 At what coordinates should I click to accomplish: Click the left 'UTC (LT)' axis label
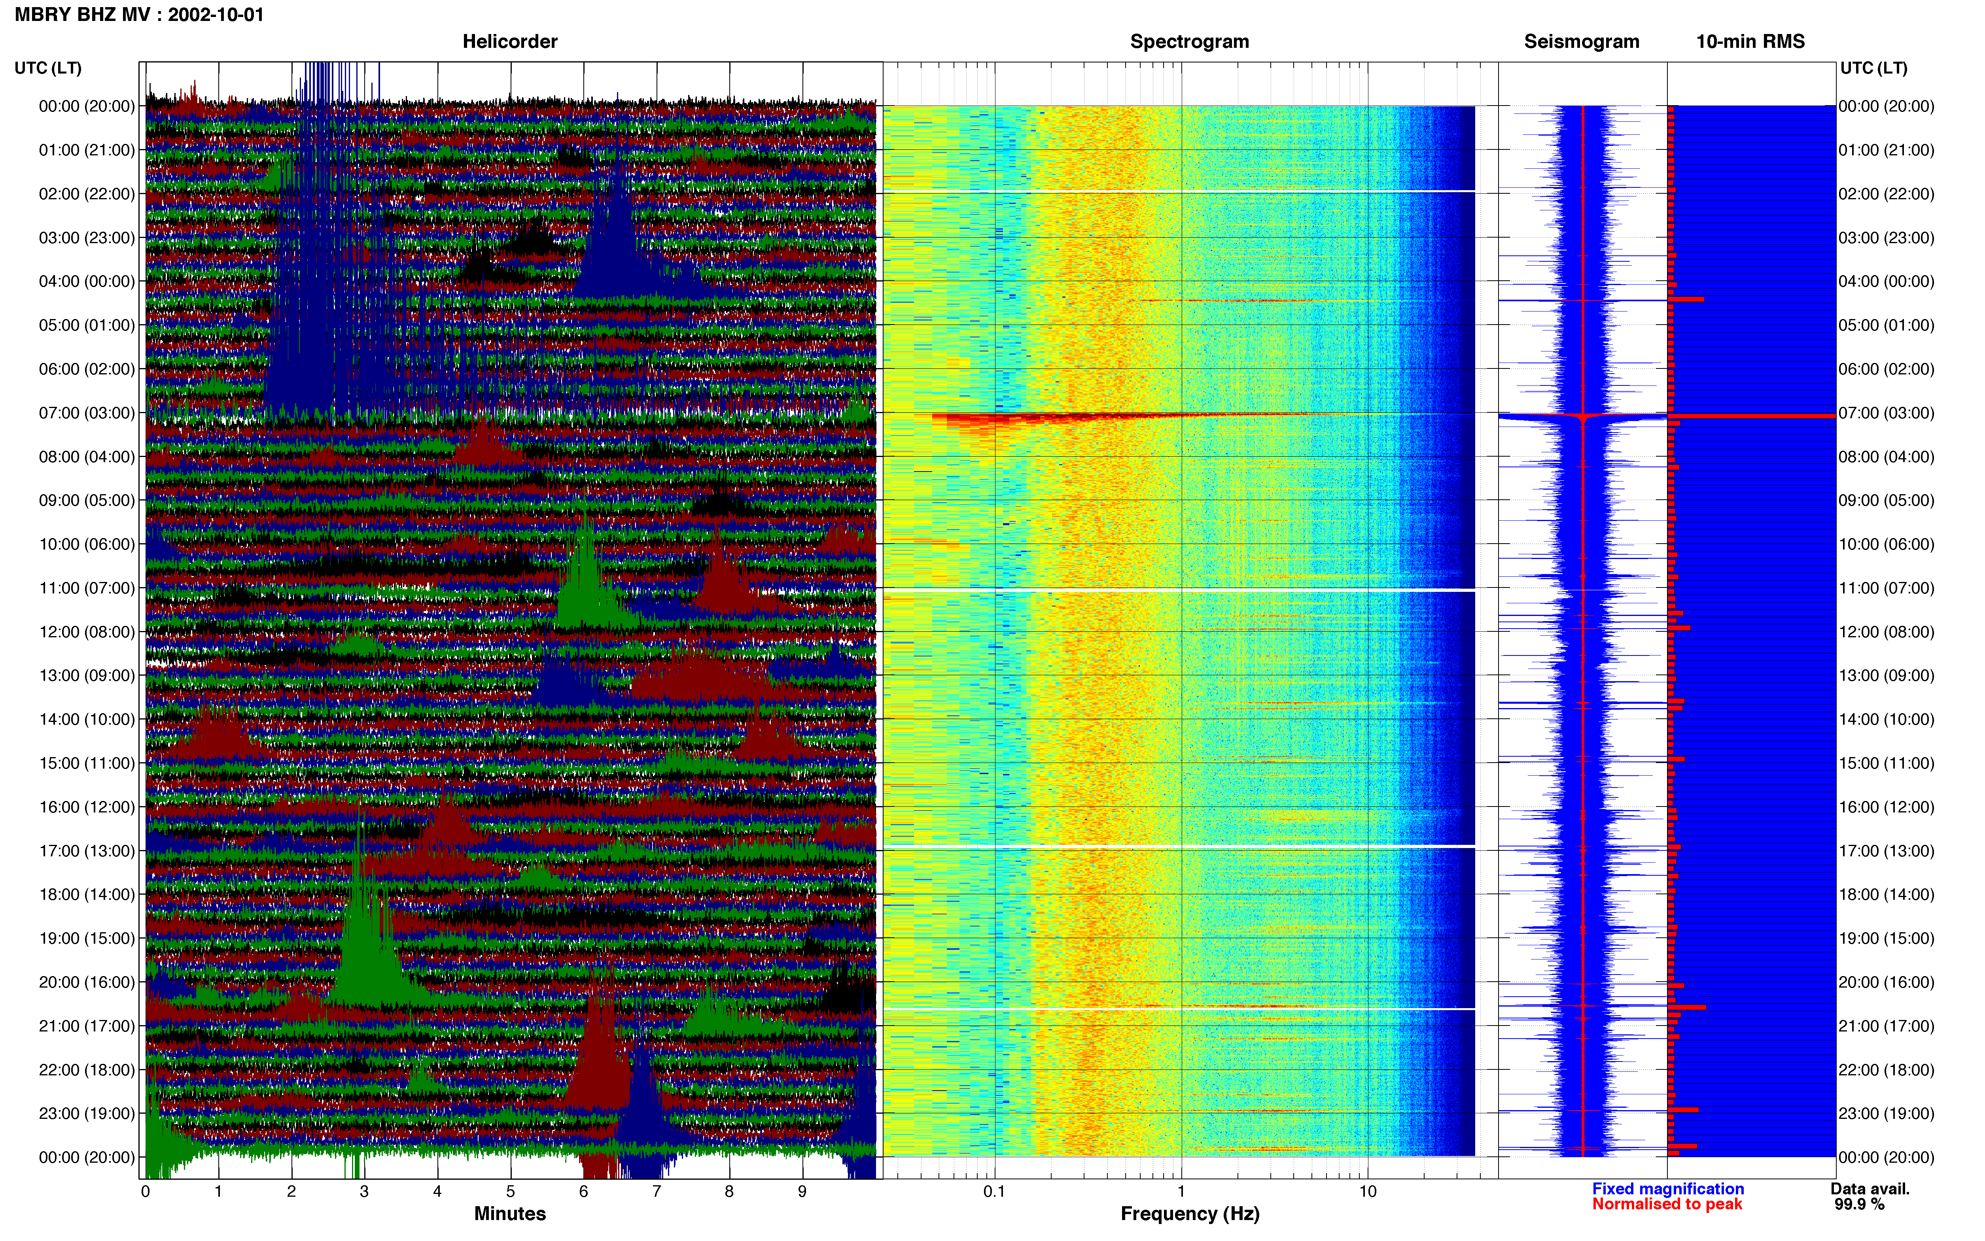tap(48, 68)
